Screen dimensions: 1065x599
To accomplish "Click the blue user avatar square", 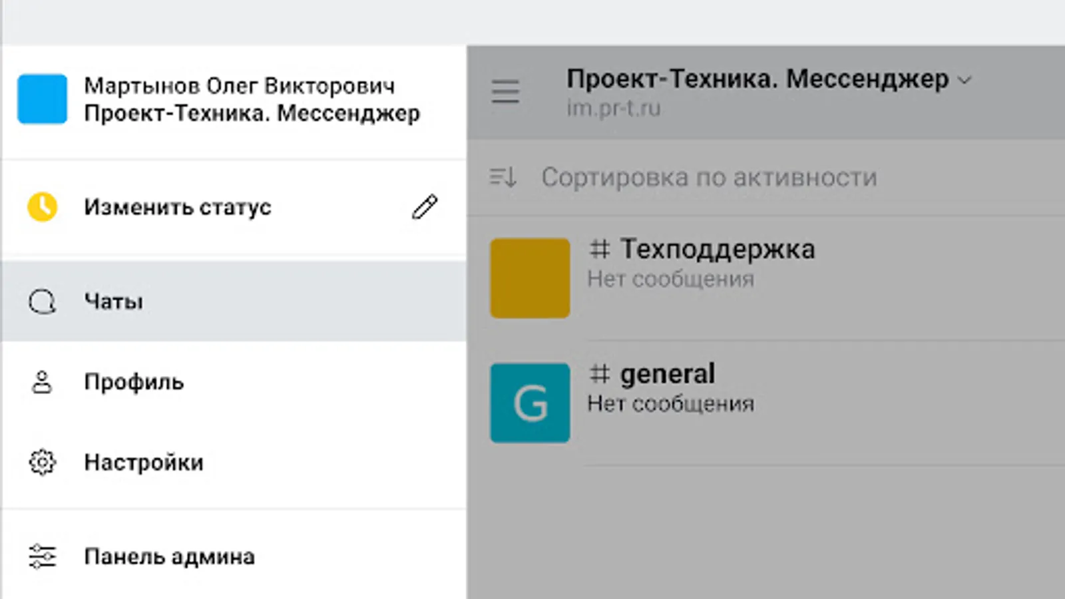I will point(42,99).
